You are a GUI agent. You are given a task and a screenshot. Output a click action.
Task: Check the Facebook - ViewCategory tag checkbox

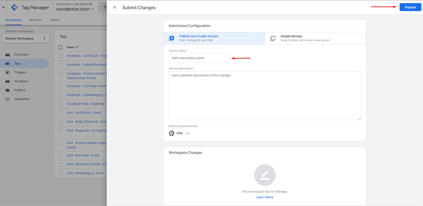pos(60,95)
